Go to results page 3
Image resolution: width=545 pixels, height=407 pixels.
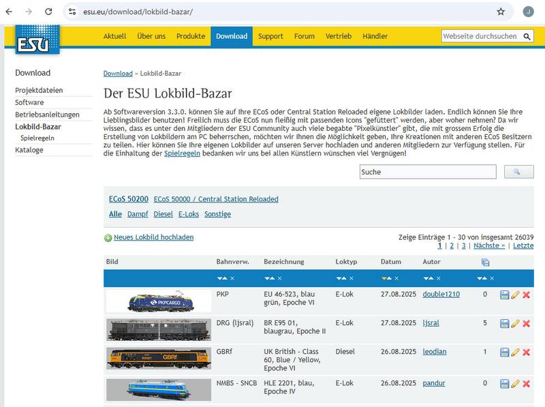pyautogui.click(x=463, y=245)
